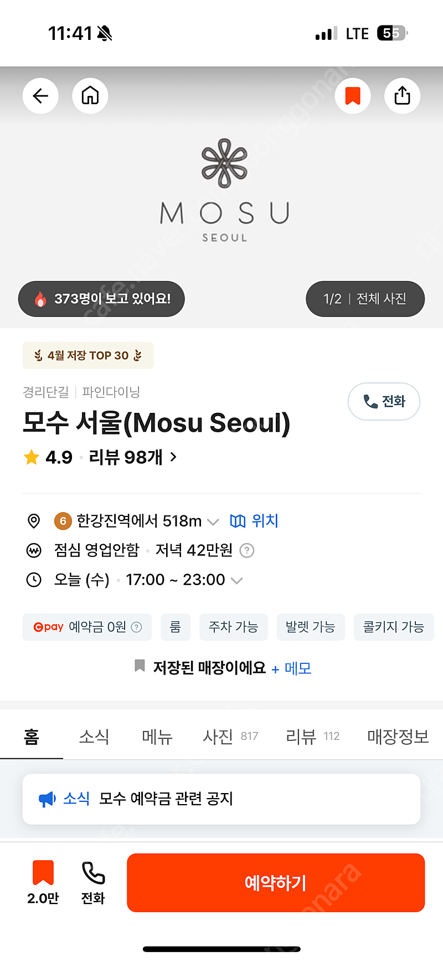Tap the help icon beside 예약금 0원
Screen dimensions: 443x961
point(136,627)
